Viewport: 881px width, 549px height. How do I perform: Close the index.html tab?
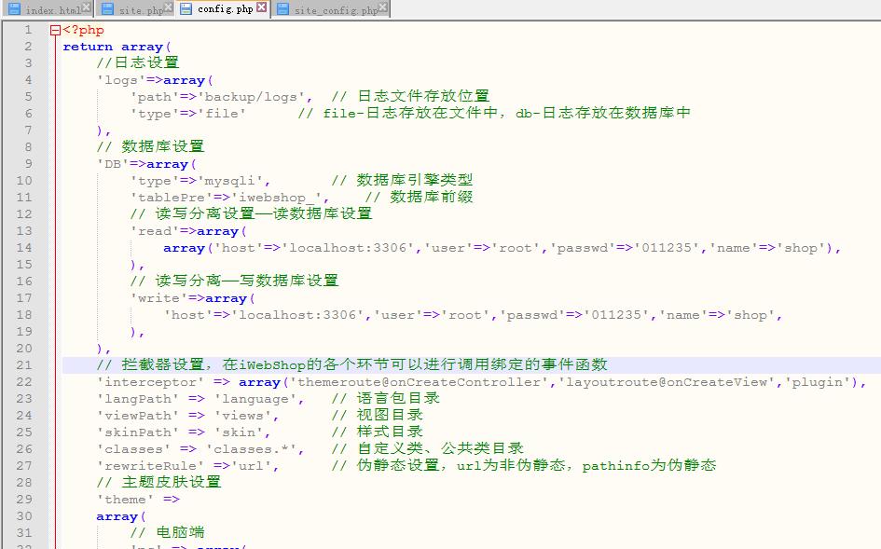tap(87, 7)
